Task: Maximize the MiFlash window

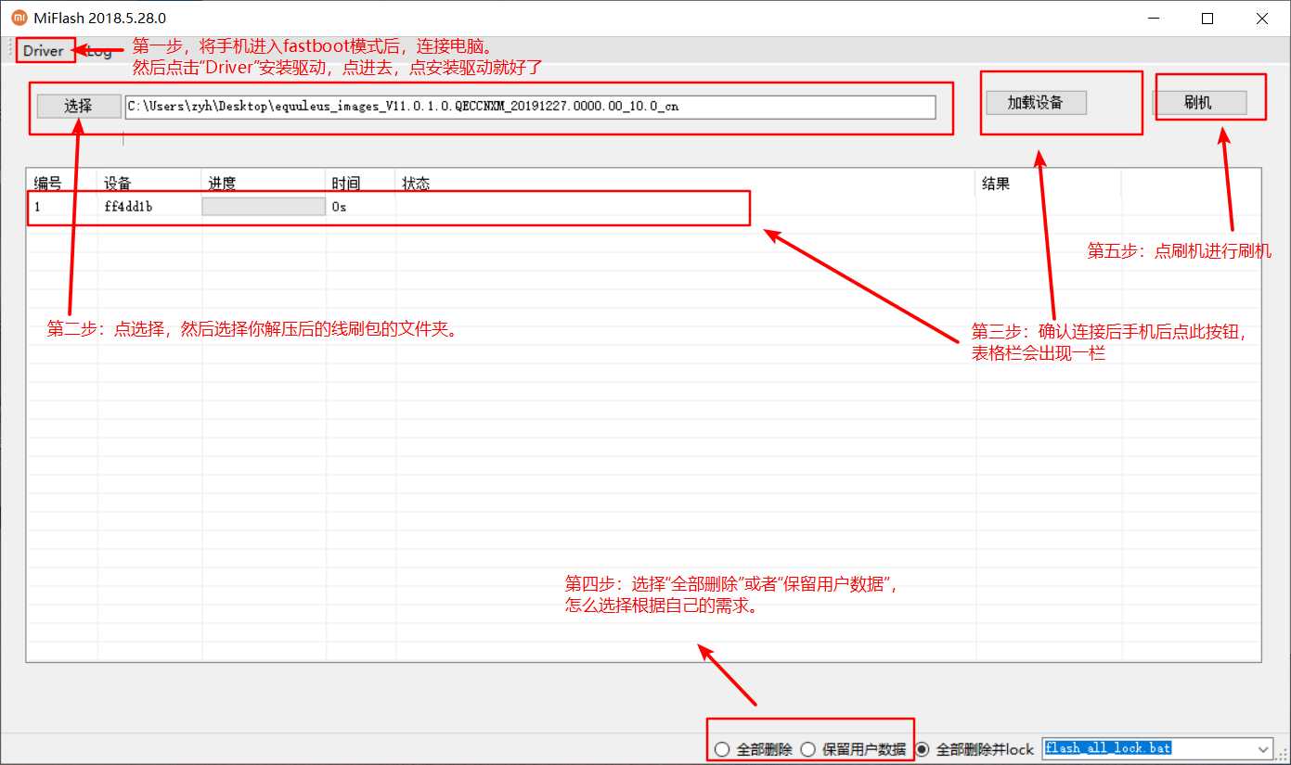Action: [x=1207, y=18]
